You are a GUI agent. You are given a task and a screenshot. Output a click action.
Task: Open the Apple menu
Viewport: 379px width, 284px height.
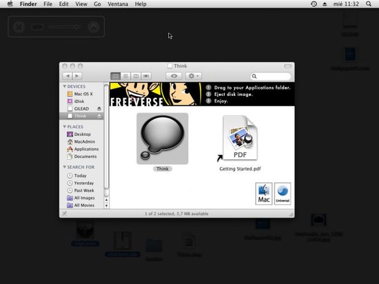[x=10, y=4]
